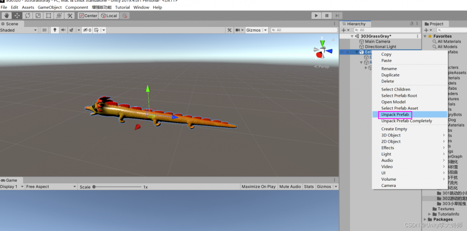
Task: Select the combined Transform tool
Action: tap(59, 16)
